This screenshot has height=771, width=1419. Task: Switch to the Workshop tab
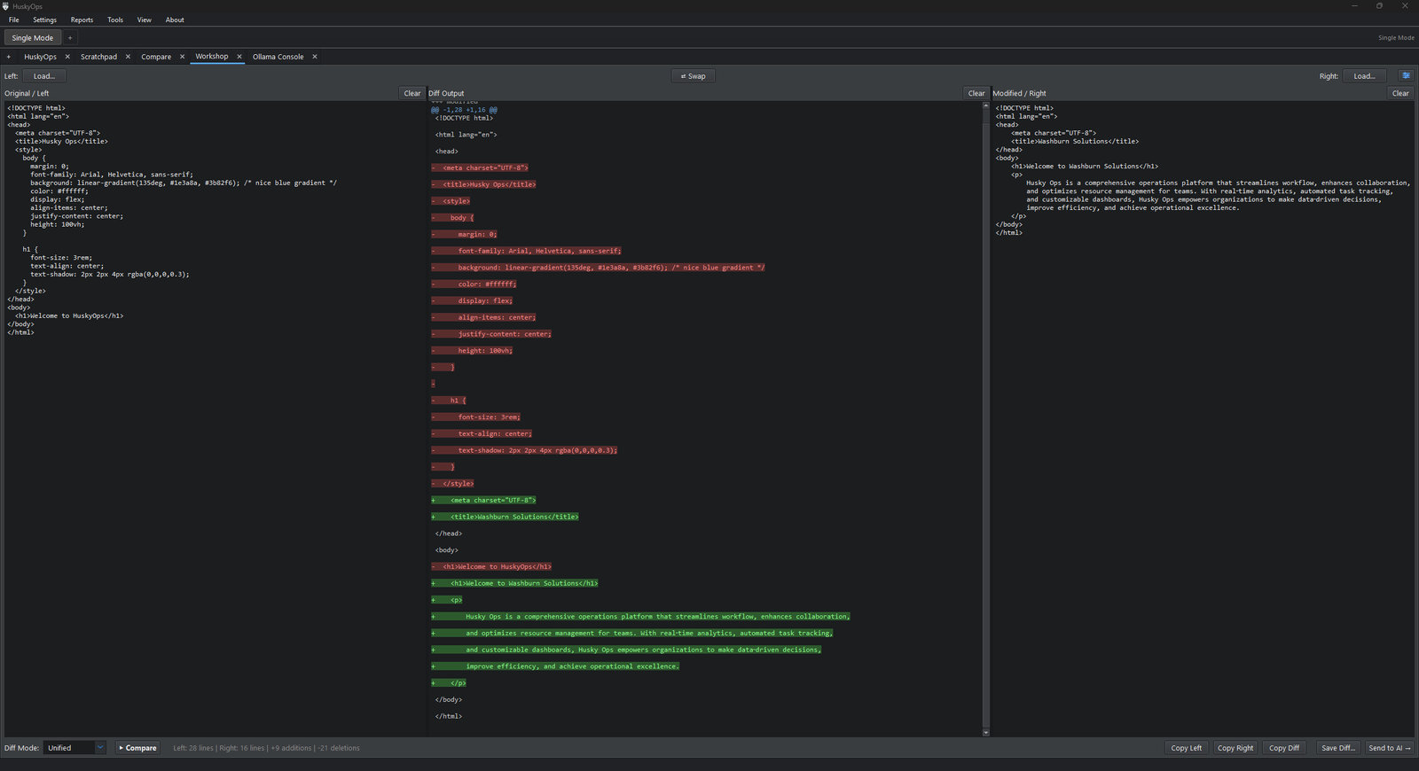click(212, 57)
